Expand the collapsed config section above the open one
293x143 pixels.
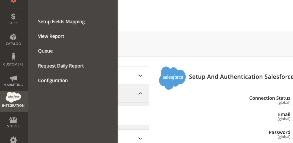pos(140,75)
